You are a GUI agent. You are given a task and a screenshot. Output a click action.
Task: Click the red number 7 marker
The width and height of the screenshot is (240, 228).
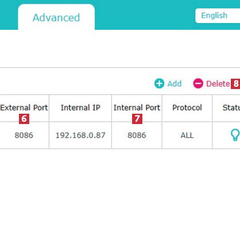tap(137, 119)
